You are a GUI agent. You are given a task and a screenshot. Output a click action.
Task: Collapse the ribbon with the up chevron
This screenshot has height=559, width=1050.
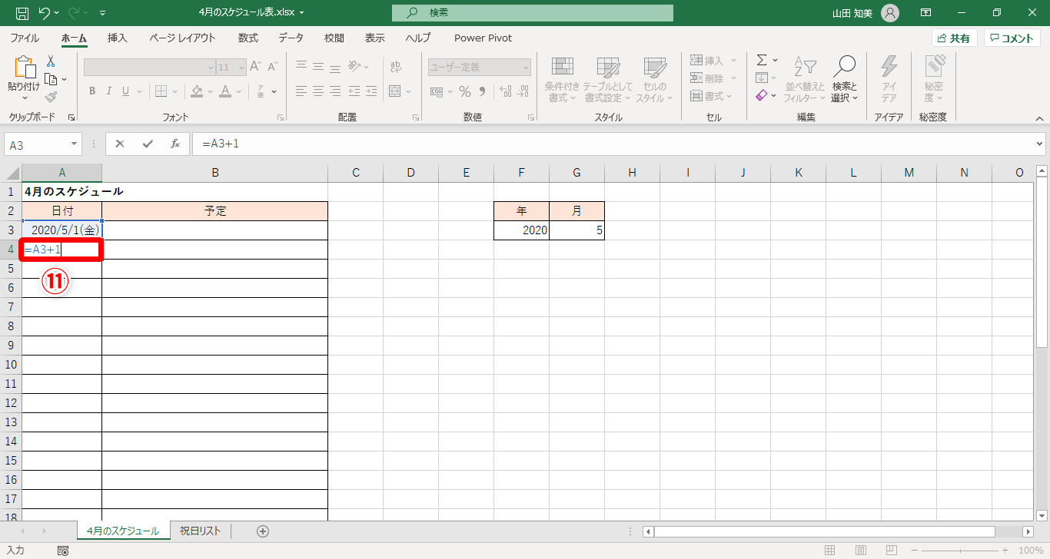(x=1039, y=118)
